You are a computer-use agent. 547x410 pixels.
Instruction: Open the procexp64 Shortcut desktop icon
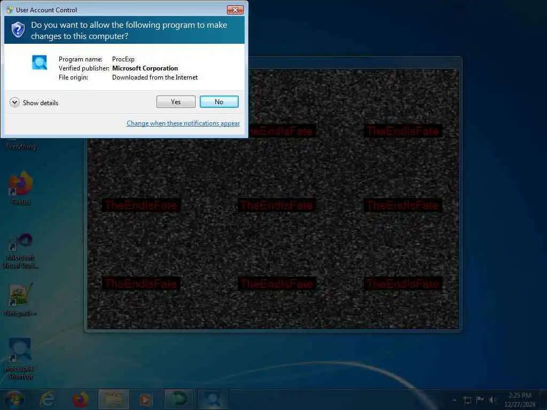point(21,359)
